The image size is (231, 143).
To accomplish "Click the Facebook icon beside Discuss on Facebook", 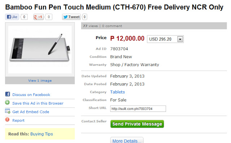I will click(8, 94).
